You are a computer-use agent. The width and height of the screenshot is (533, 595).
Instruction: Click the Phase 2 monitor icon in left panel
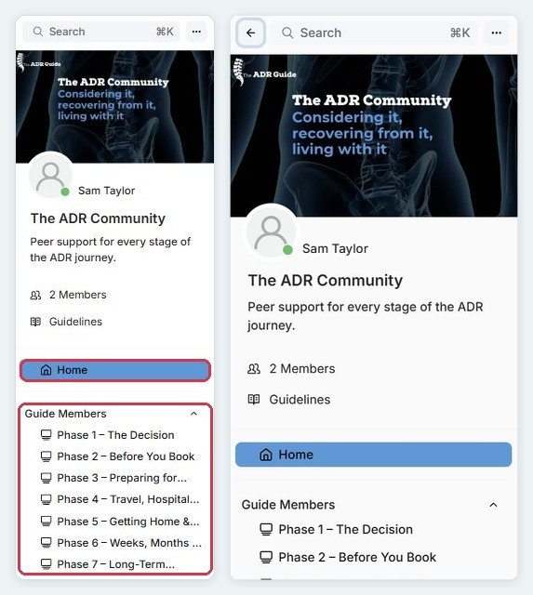46,456
